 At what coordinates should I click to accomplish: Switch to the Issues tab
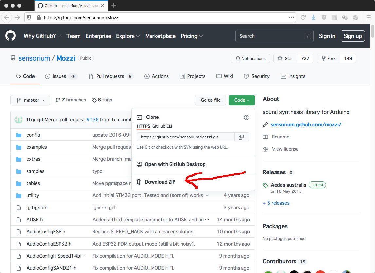point(61,76)
